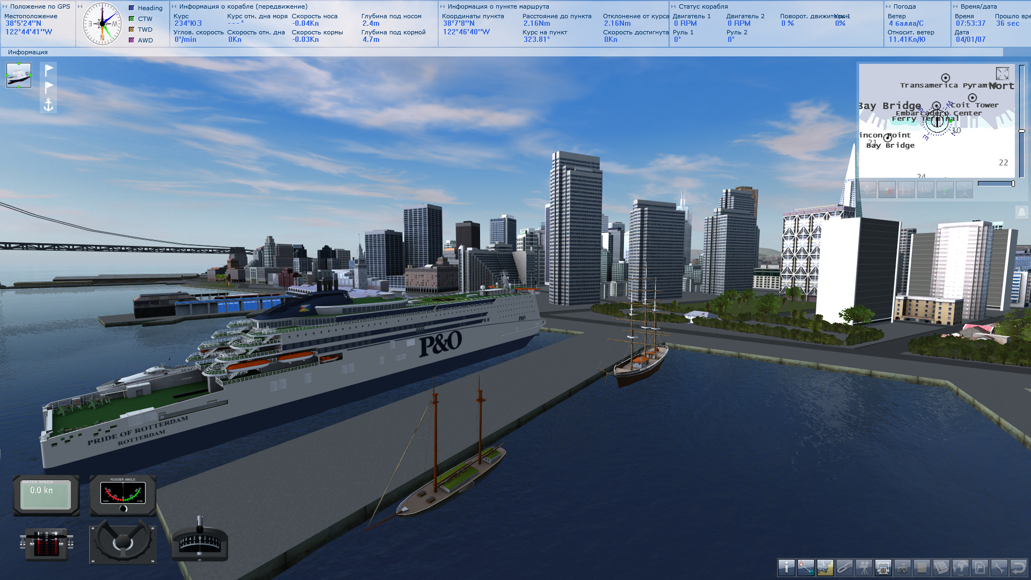The image size is (1031, 580).
Task: Toggle the Abc labels icon under minimap
Action: 926,190
